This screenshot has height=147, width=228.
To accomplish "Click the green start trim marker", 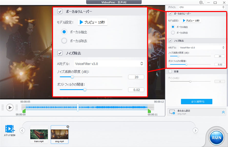I will [x=24, y=111].
